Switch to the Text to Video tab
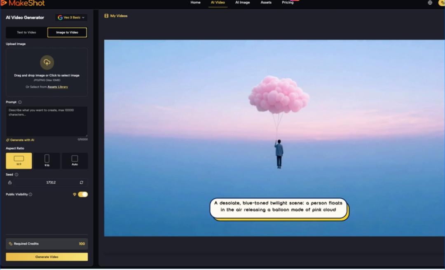445x270 pixels. click(x=26, y=33)
